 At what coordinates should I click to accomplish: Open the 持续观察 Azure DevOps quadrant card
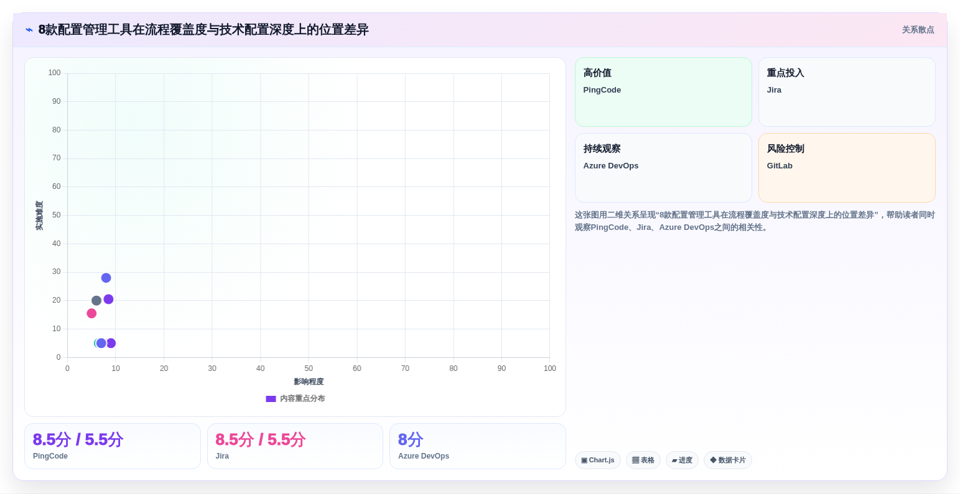tap(663, 168)
